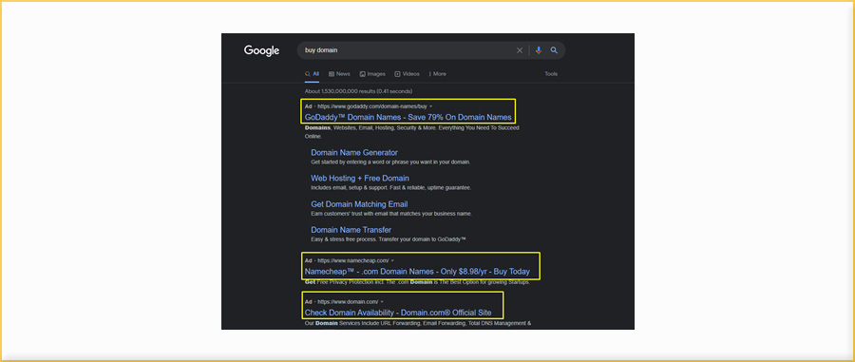Click the Images tab icon

tap(363, 73)
